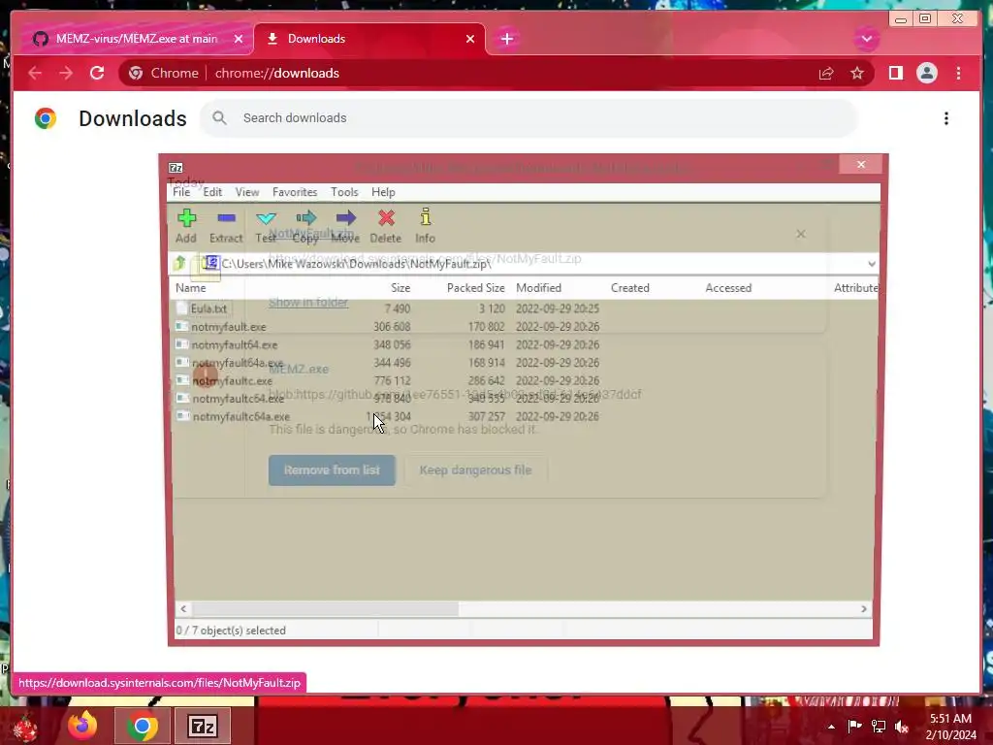
Task: Click the Move toolbar icon
Action: pos(345,226)
